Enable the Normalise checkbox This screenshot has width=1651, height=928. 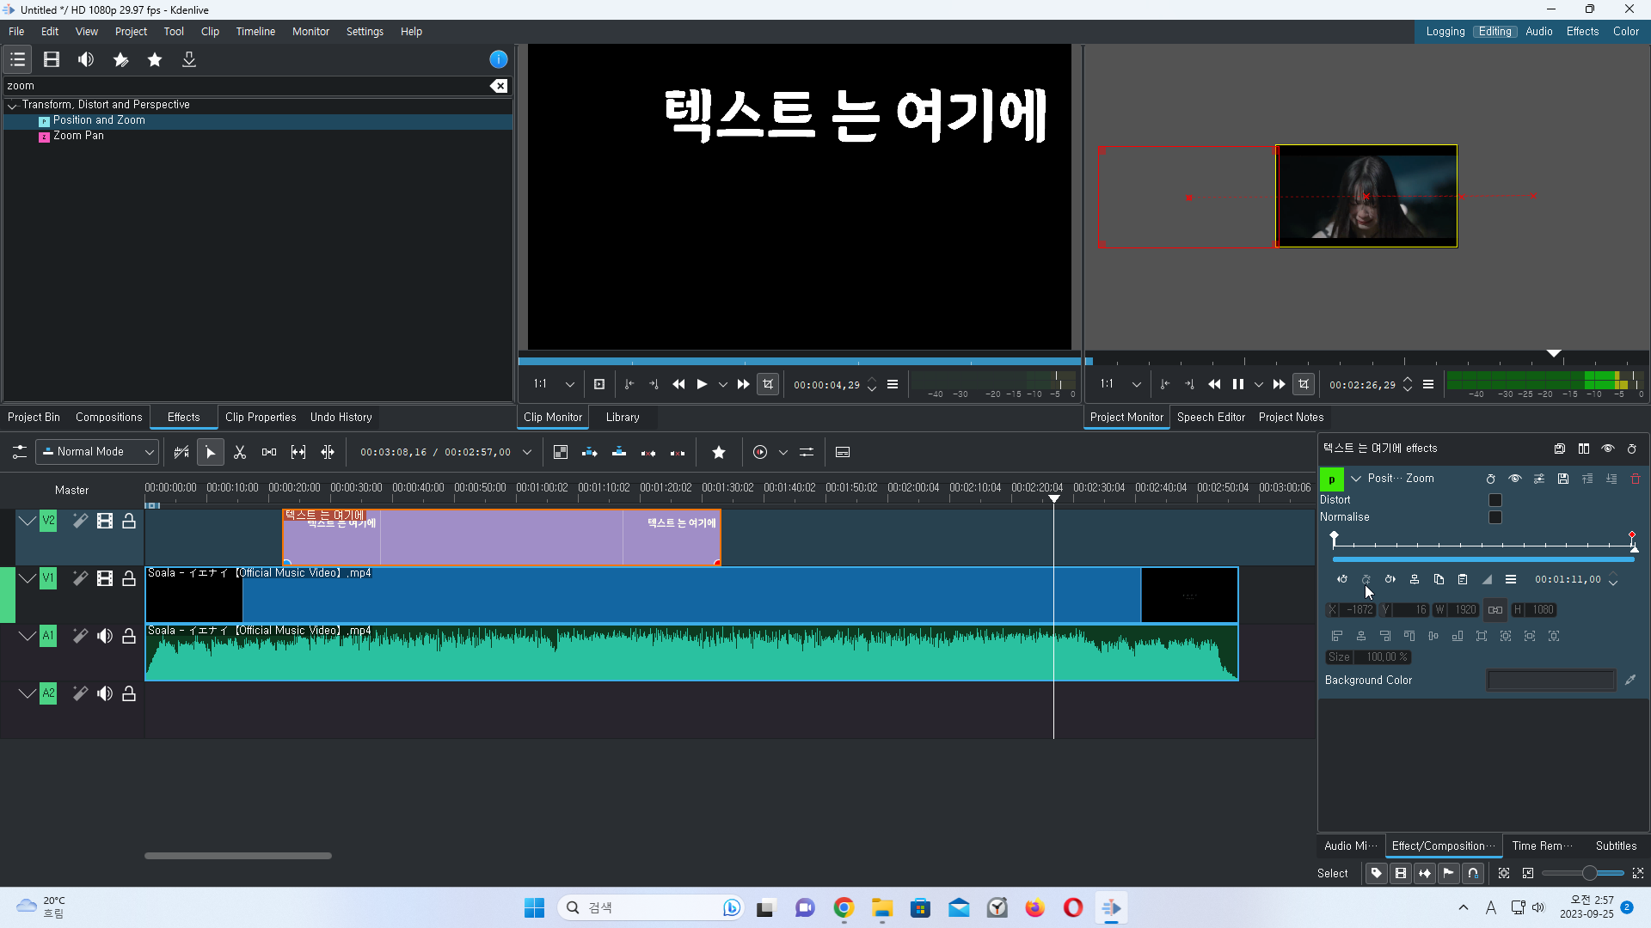click(1495, 517)
